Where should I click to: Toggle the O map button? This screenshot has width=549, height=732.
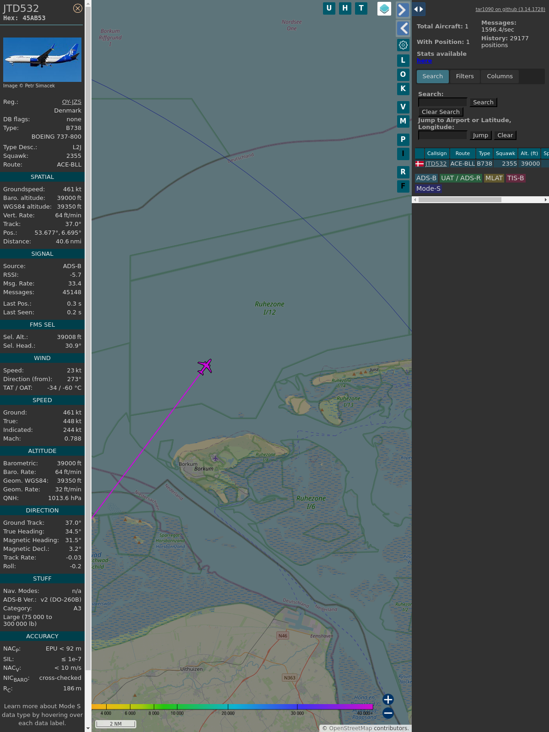coord(403,75)
